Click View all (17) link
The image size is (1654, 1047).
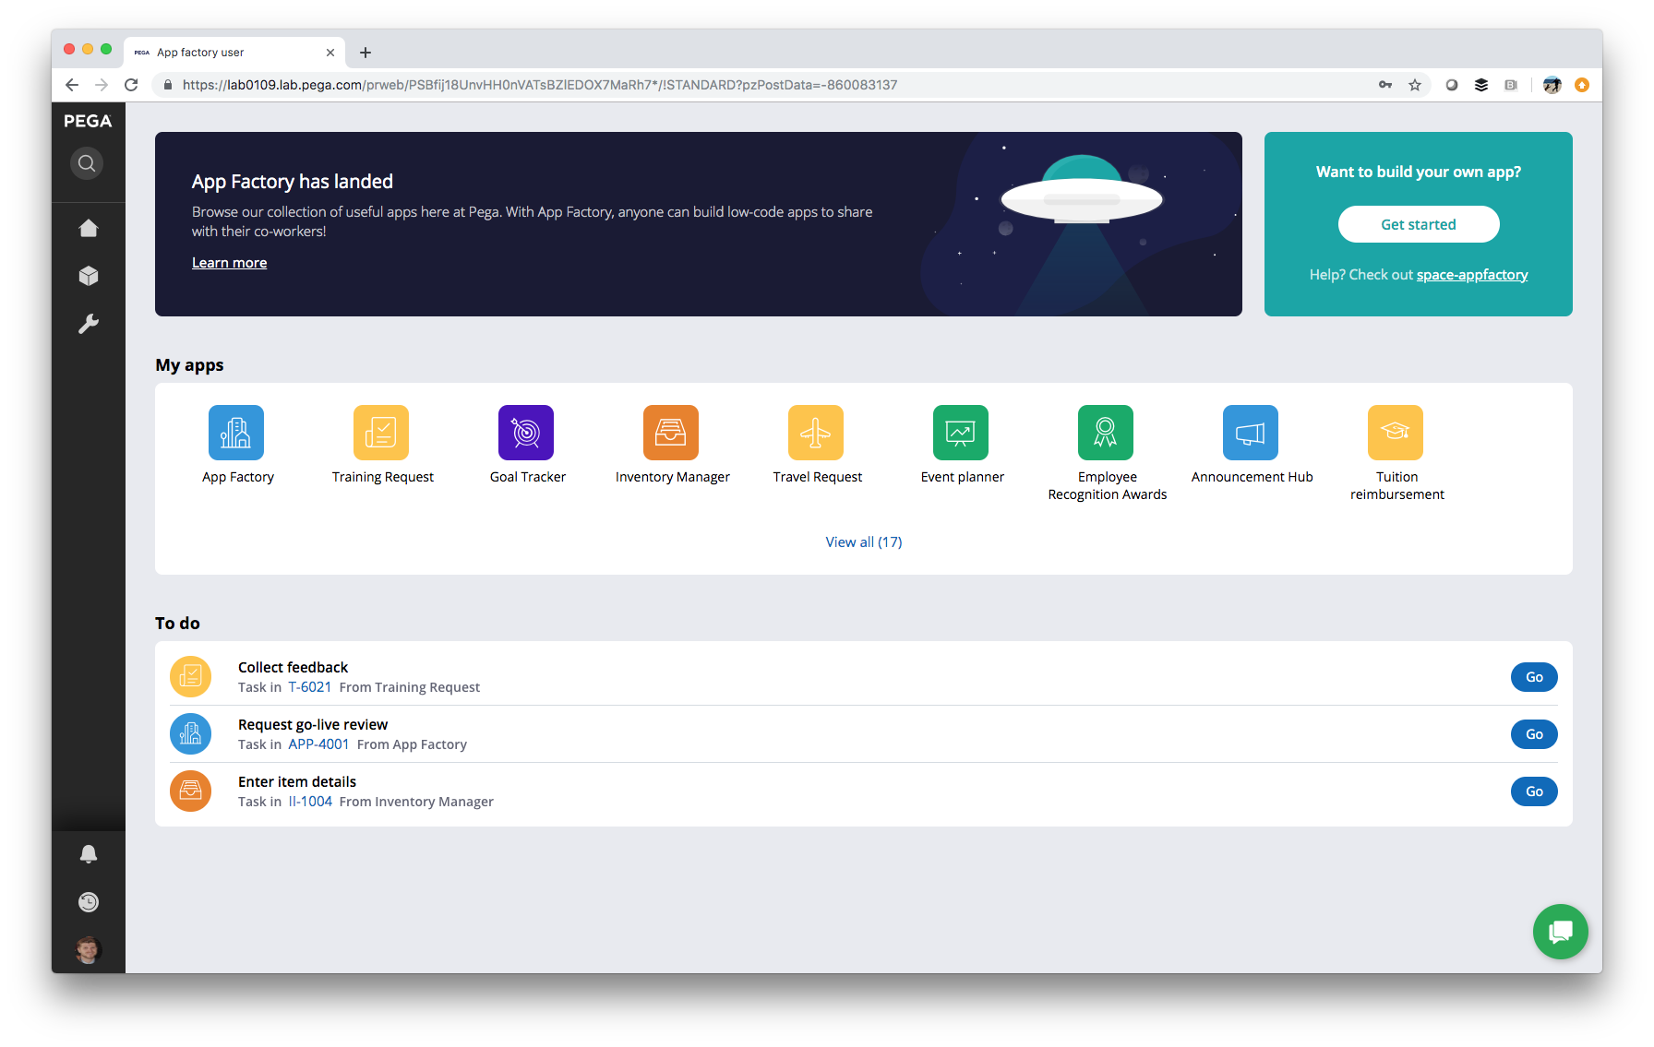(x=864, y=542)
